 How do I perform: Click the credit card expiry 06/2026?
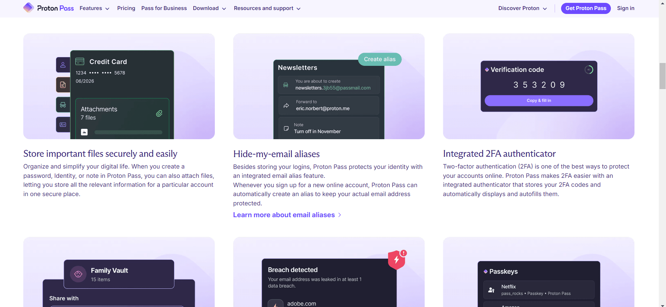coord(85,81)
